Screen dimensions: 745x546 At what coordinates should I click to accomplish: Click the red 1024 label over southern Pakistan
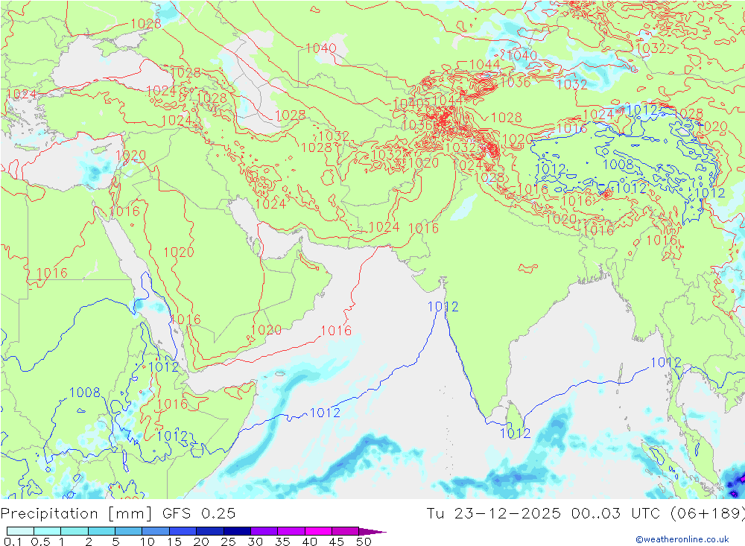coord(384,227)
